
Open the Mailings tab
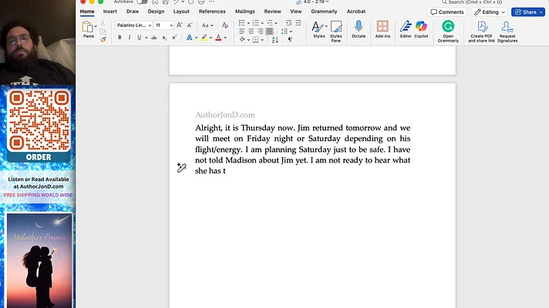coord(244,12)
